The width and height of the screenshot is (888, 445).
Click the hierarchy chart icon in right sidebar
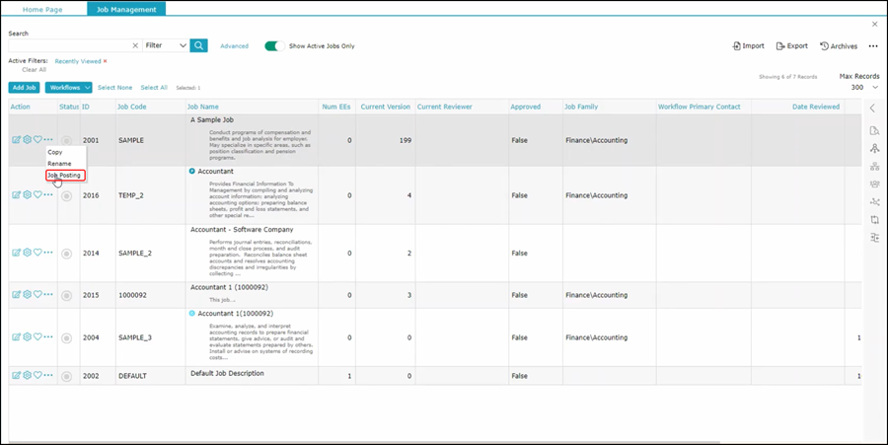(874, 167)
